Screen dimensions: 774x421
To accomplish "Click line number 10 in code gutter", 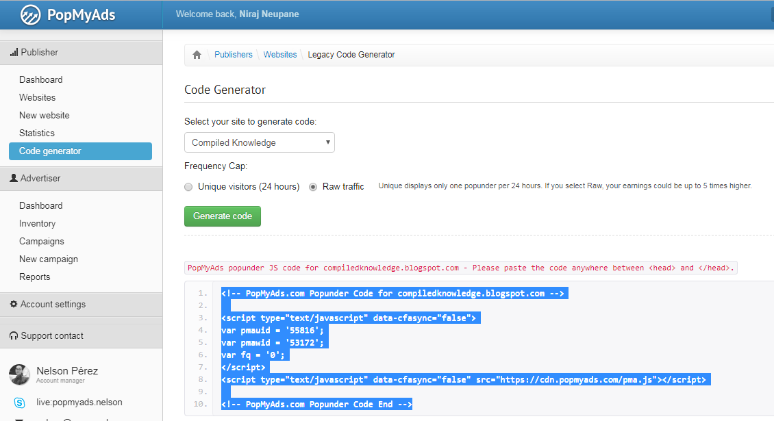I will (200, 404).
